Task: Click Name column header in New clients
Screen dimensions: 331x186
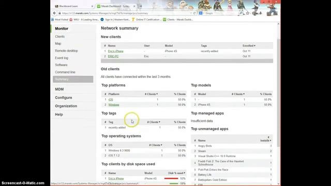Action: 112,45
